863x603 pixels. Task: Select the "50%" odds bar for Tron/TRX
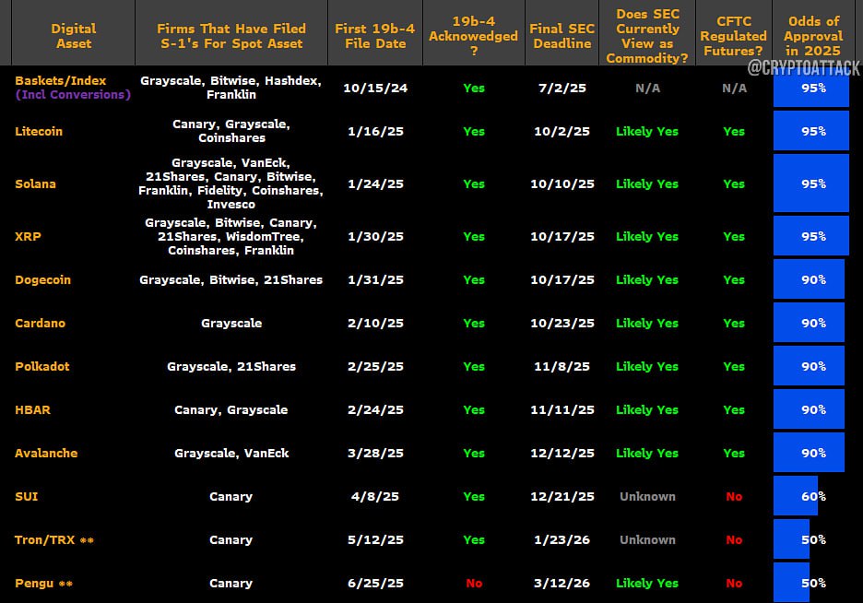791,539
